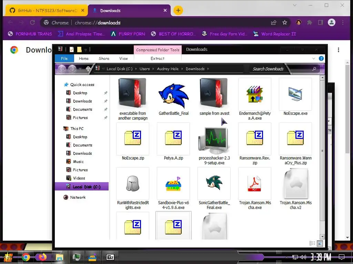Open the Home ribbon tab
Image resolution: width=353 pixels, height=264 pixels.
coord(84,58)
